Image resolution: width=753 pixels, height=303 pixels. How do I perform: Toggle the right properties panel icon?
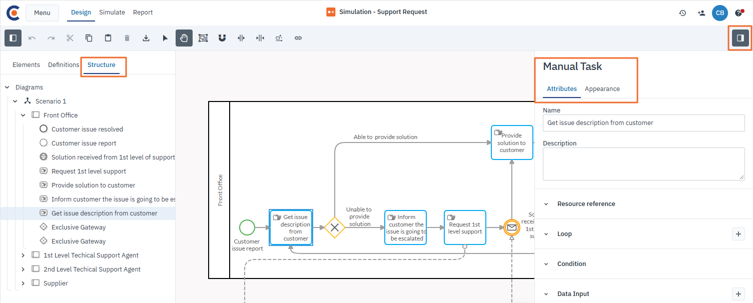tap(740, 38)
